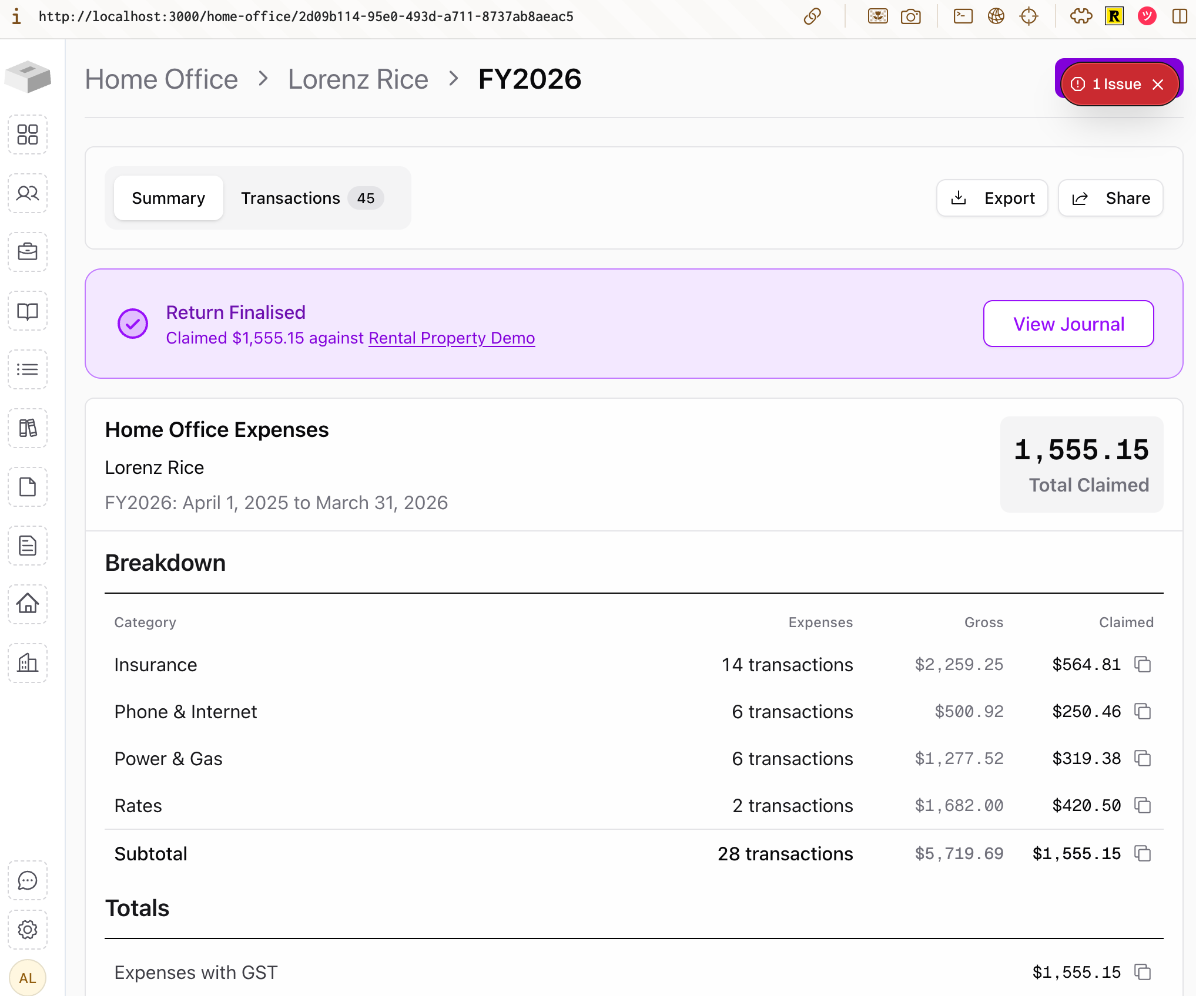Image resolution: width=1196 pixels, height=996 pixels.
Task: Click the Export button
Action: pyautogui.click(x=992, y=198)
